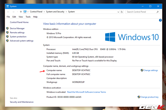Image resolution: width=166 pixels, height=110 pixels.
Task: Select the Product ID 00330-80000-00000-AA545
Action: 69,97
